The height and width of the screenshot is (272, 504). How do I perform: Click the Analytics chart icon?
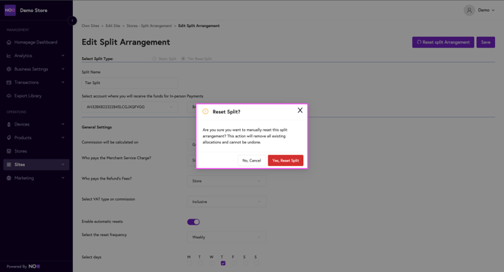tap(9, 56)
